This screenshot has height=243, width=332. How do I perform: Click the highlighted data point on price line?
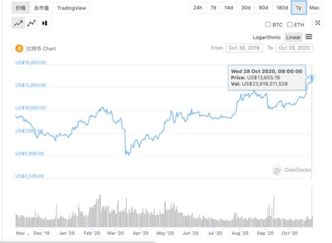[x=311, y=78]
